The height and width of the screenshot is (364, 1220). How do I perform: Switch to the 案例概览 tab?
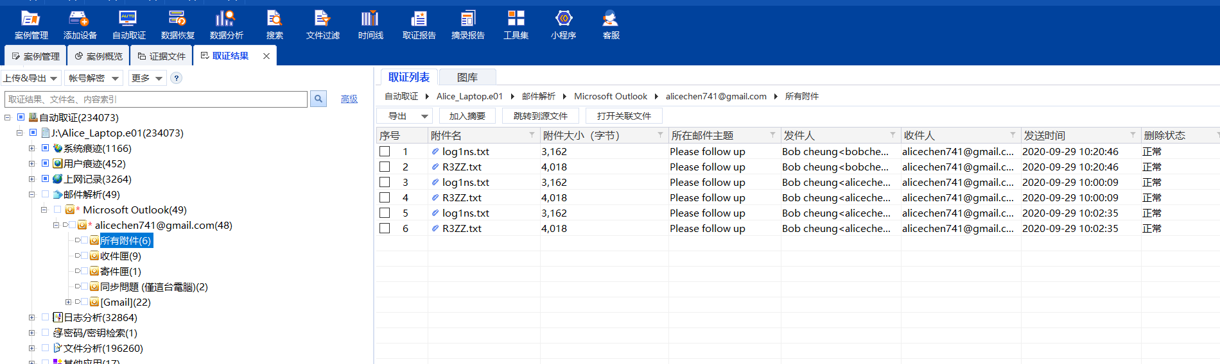98,56
